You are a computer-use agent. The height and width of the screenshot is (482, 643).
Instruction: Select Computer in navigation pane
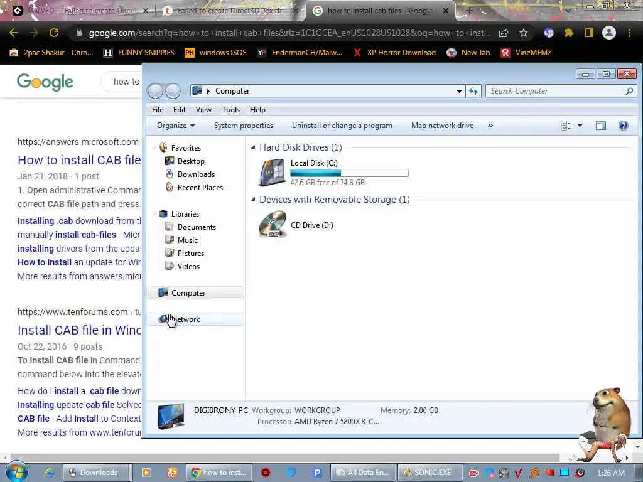[x=195, y=293]
